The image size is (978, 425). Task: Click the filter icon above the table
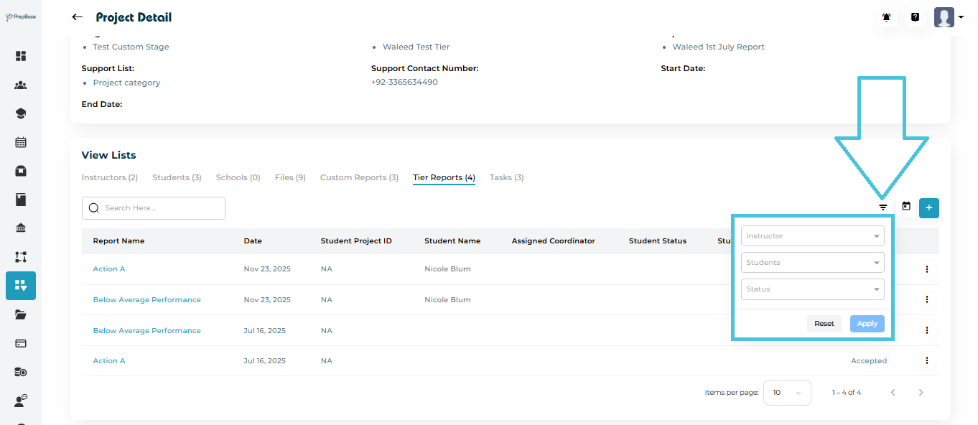coord(883,207)
